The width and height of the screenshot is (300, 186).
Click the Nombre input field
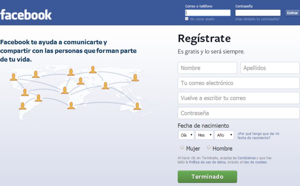click(x=207, y=68)
